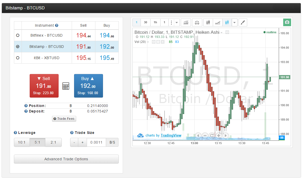This screenshot has width=305, height=181.
Task: Toggle B/$ trade size unit
Action: pyautogui.click(x=112, y=142)
